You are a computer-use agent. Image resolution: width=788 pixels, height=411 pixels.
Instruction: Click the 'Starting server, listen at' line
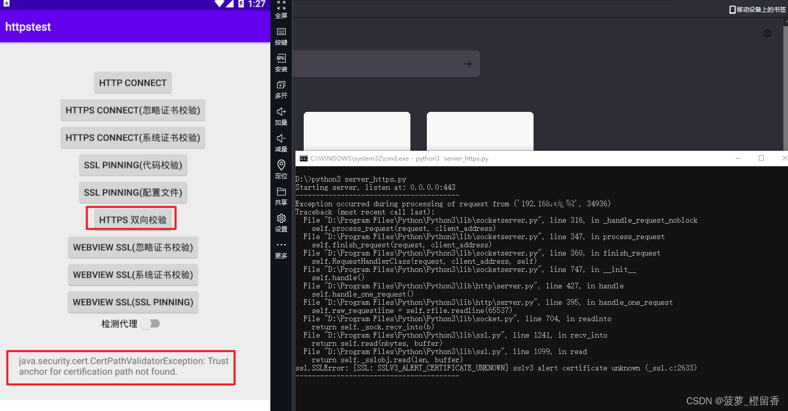(x=376, y=187)
